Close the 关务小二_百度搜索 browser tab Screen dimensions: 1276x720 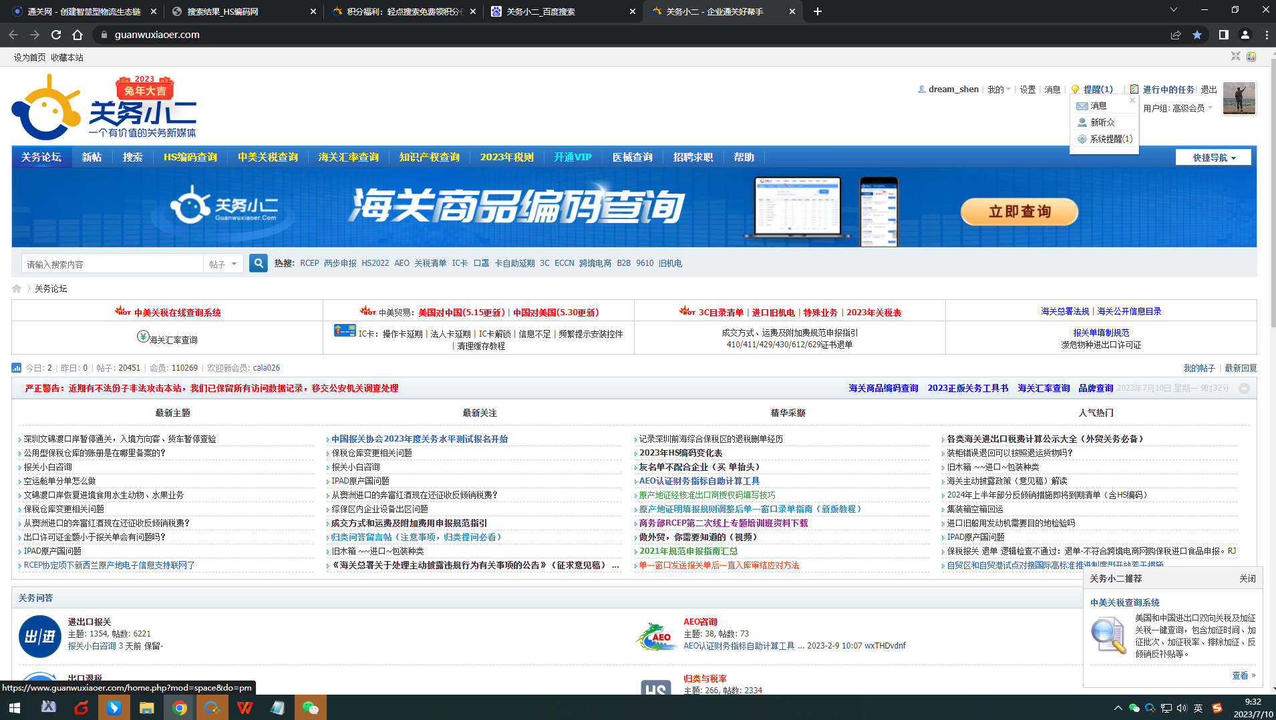click(x=632, y=11)
